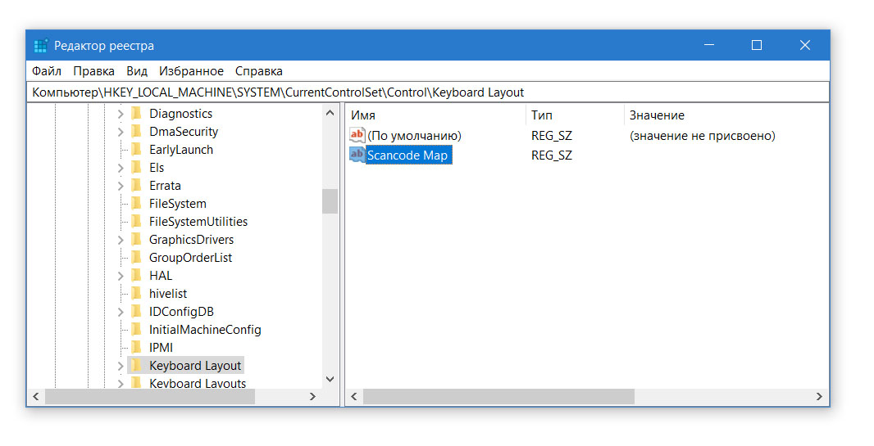The image size is (874, 446).
Task: Click the tree pane scroll right arrow
Action: point(312,397)
